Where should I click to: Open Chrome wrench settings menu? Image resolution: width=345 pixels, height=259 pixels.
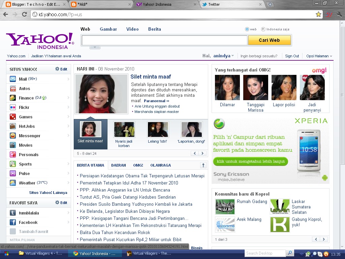pyautogui.click(x=339, y=15)
